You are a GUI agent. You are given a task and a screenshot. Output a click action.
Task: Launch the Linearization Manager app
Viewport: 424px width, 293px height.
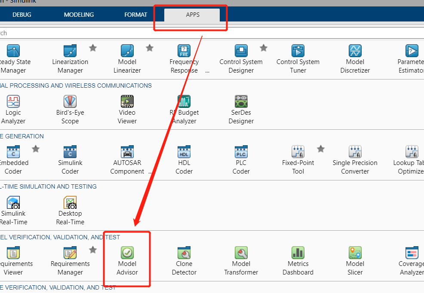pyautogui.click(x=70, y=59)
